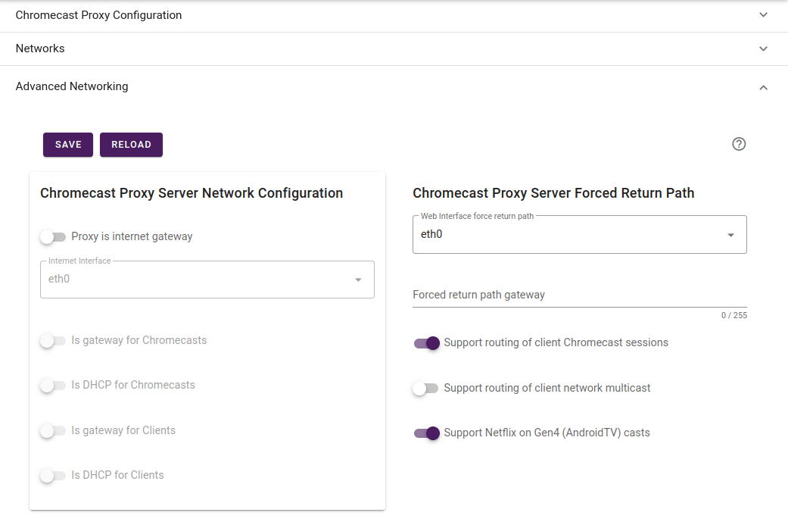Expand the Networks section chevron
The height and width of the screenshot is (525, 788).
tap(763, 48)
